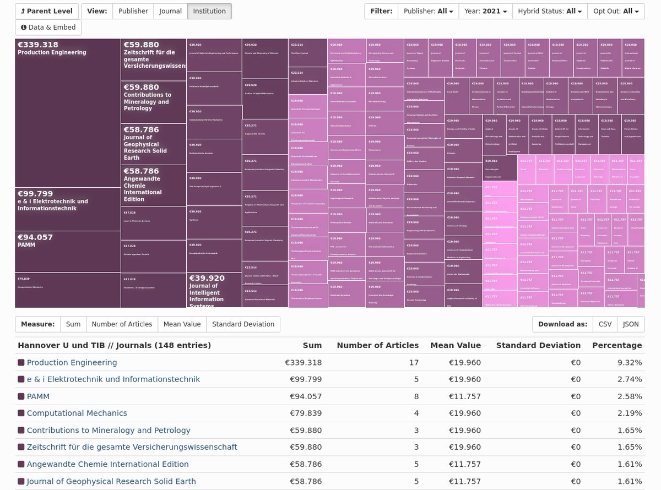The height and width of the screenshot is (490, 661).
Task: Select the Chemie Ingenieur Technik treemap tile
Action: [x=154, y=257]
